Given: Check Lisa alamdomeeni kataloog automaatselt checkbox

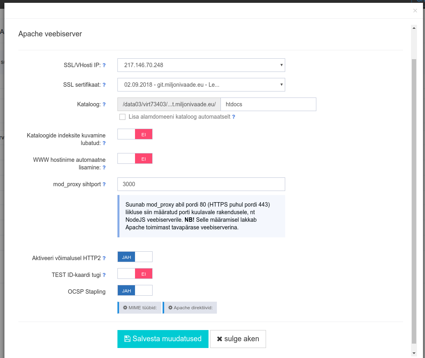Looking at the screenshot, I should 123,117.
